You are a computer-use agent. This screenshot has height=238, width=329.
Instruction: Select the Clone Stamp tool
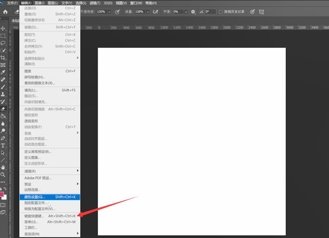pyautogui.click(x=3, y=94)
